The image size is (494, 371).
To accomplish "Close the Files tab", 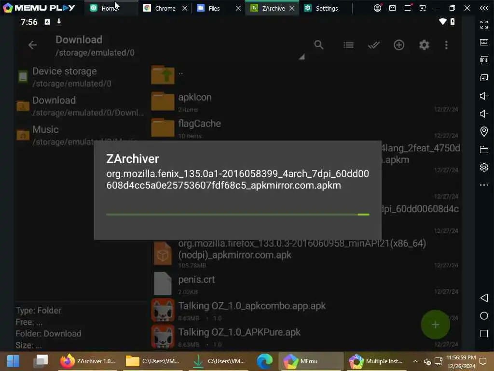I will click(238, 8).
